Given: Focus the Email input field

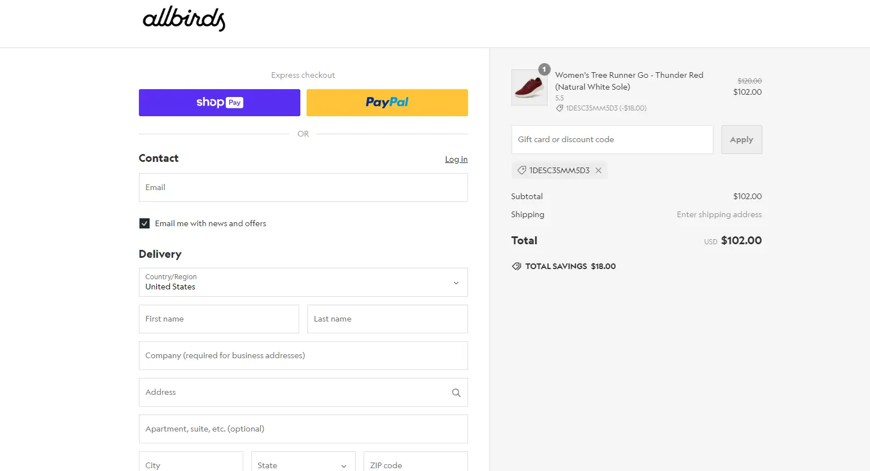Looking at the screenshot, I should point(303,187).
